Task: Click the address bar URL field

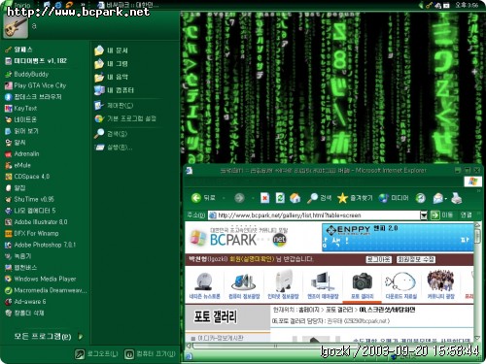Action: pos(314,215)
